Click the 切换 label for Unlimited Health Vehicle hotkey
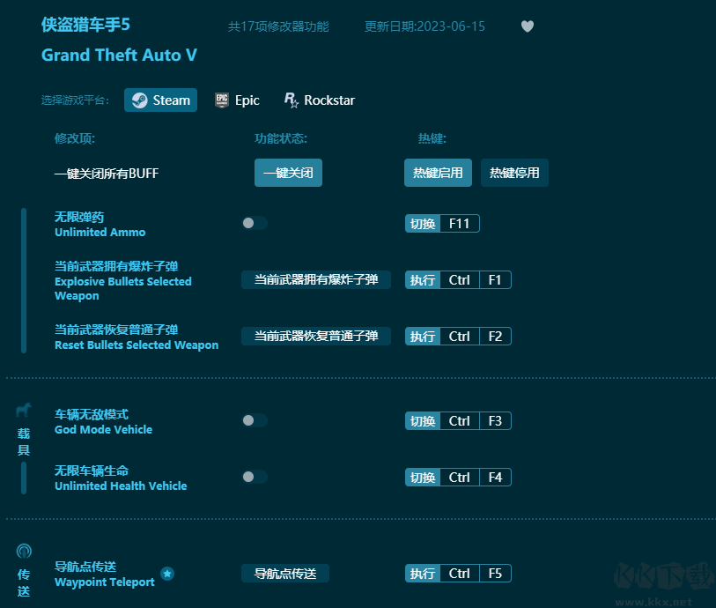 [x=423, y=478]
